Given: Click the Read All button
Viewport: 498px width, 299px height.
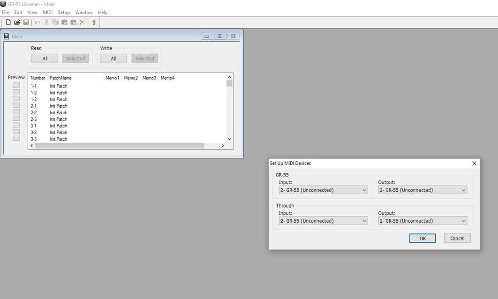Looking at the screenshot, I should click(45, 58).
